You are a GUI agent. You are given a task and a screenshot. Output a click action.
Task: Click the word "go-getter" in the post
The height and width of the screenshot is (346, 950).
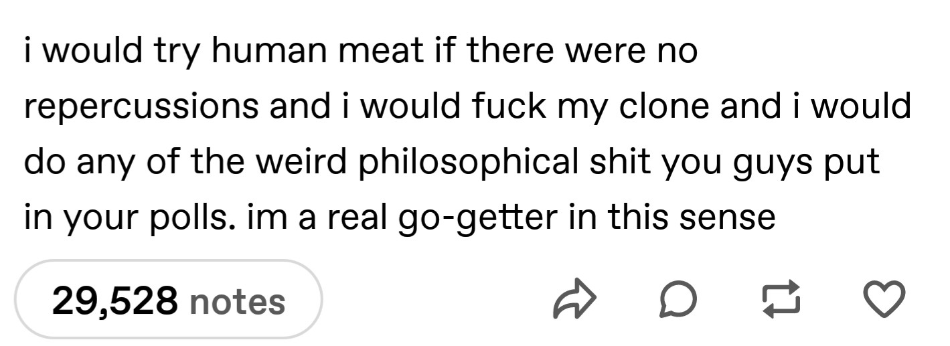456,219
